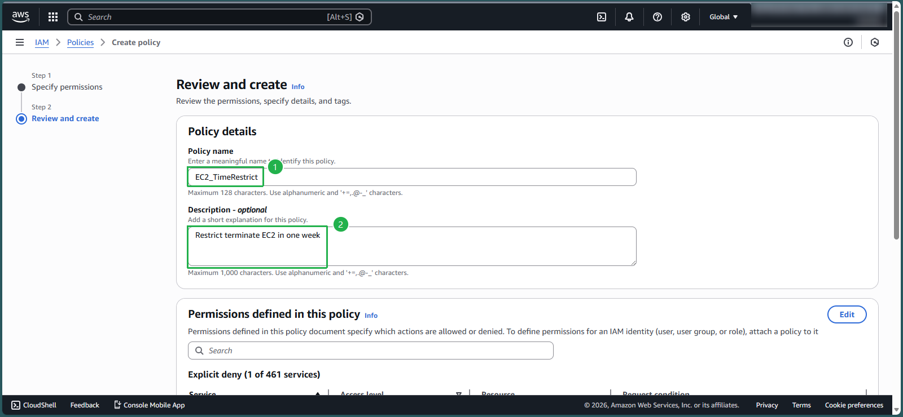
Task: Click the Description text area
Action: [x=412, y=246]
